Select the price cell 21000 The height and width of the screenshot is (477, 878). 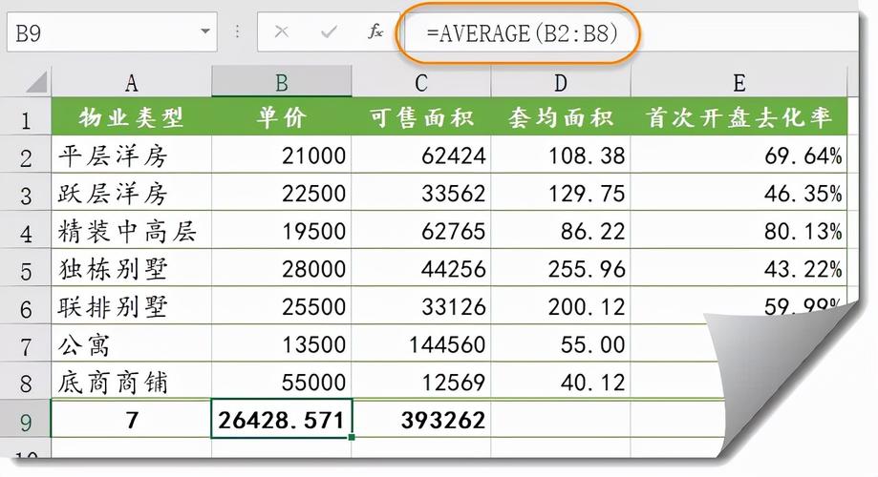(x=282, y=155)
